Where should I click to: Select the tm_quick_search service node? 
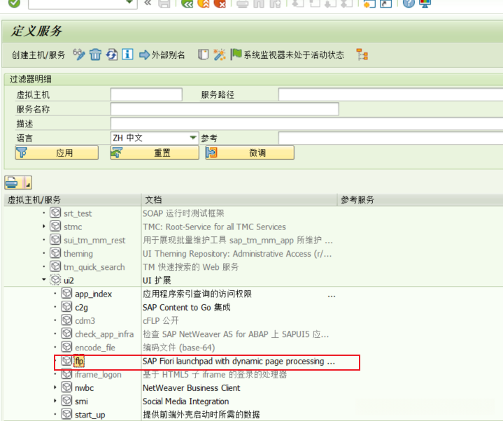(x=94, y=267)
